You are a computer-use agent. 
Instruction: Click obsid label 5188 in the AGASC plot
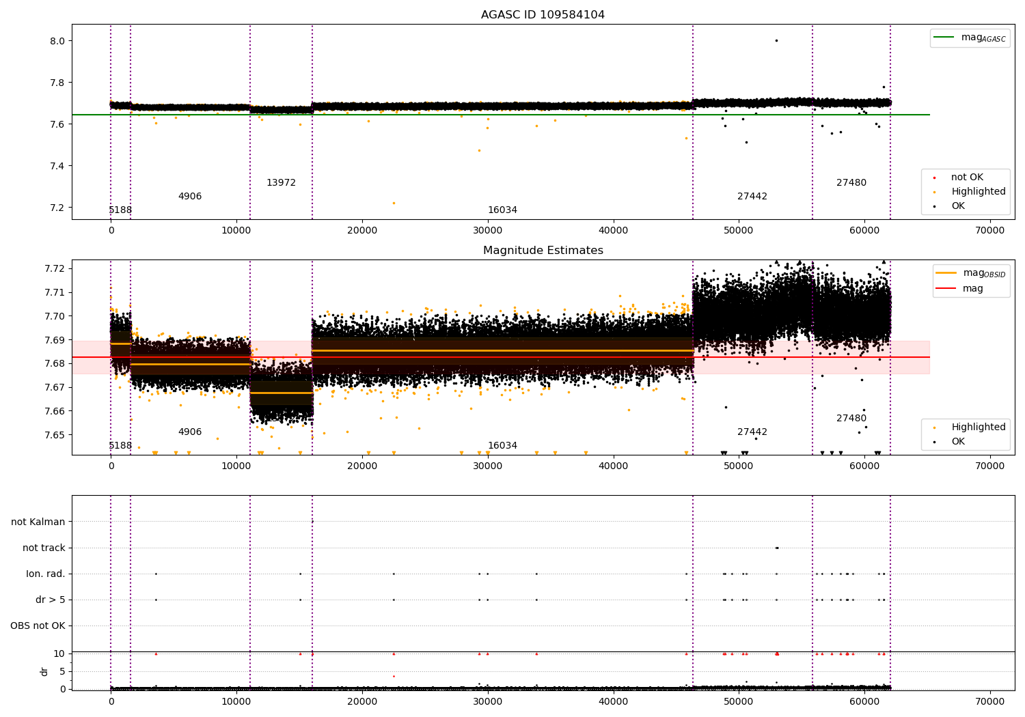tap(120, 210)
